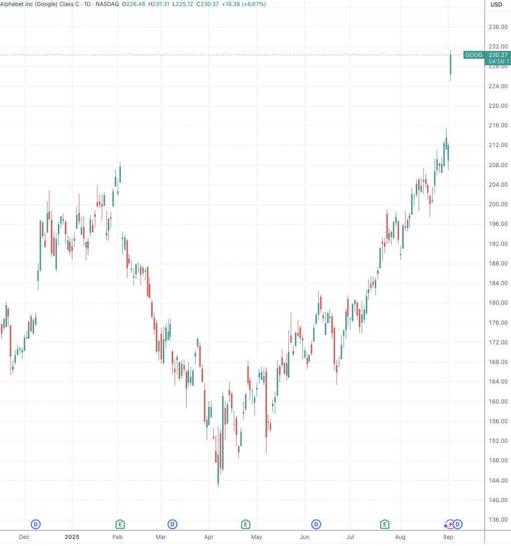
Task: Click the Apr label on time axis
Action: click(x=209, y=537)
